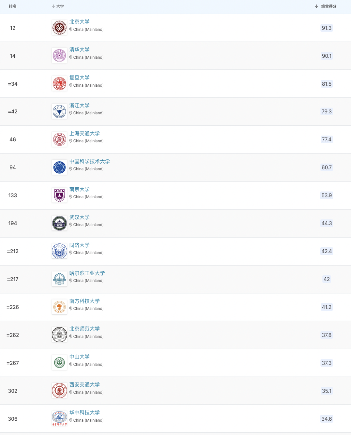Image resolution: width=351 pixels, height=435 pixels.
Task: Click the Harbin Institute (哈尔滨工业大学) logo
Action: [x=59, y=279]
